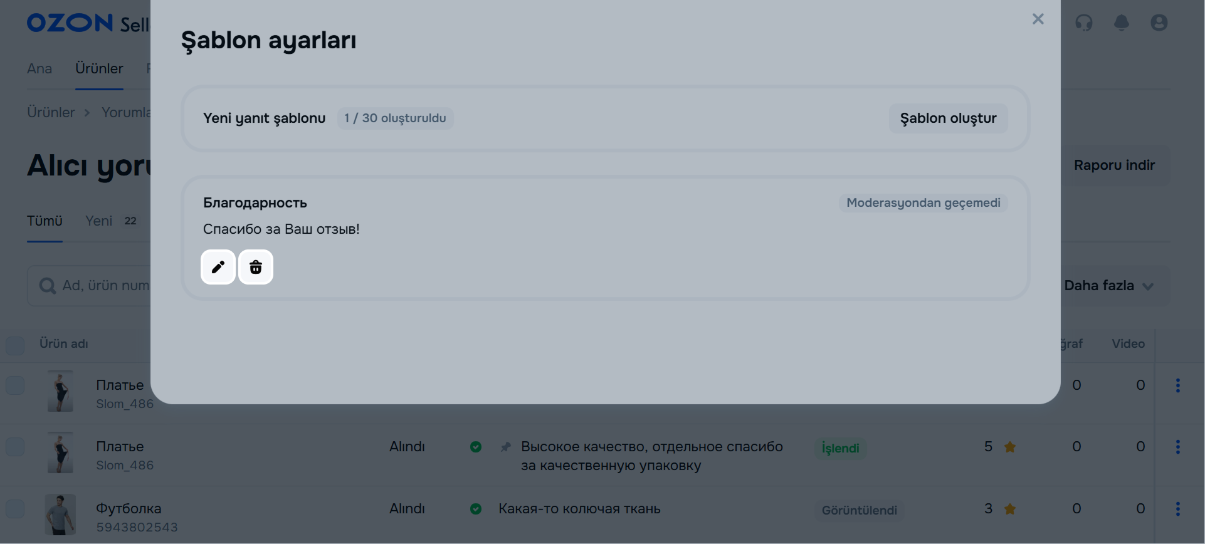Open the Ürünler menu tab
1205x544 pixels.
[99, 68]
